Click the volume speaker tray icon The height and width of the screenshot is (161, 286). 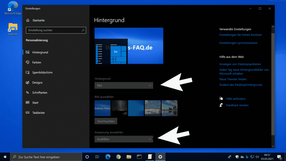pyautogui.click(x=257, y=157)
